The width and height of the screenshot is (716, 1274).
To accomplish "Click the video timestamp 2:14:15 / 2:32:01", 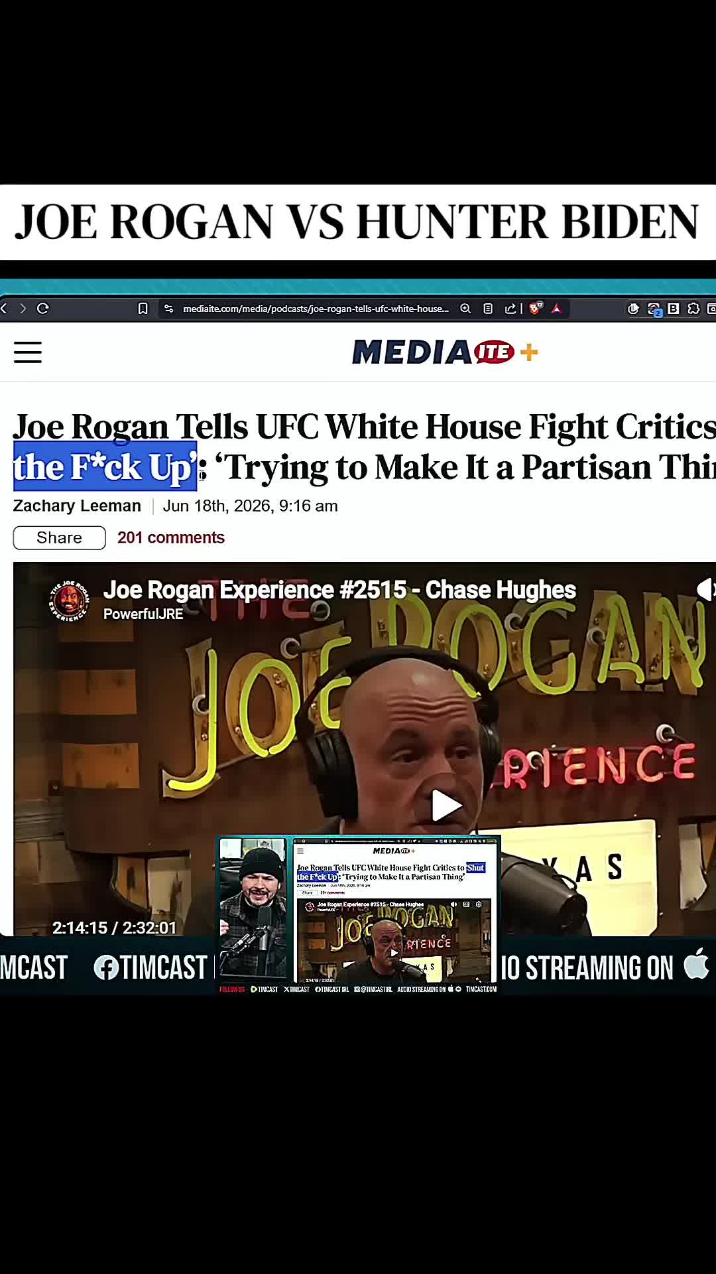I will [115, 928].
